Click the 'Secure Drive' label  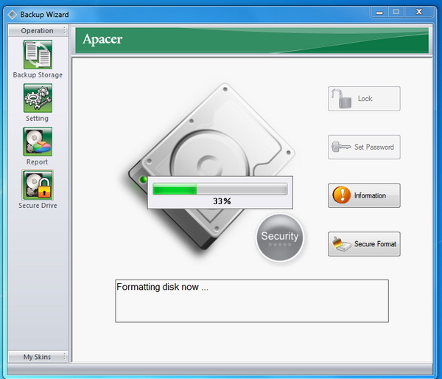point(38,206)
